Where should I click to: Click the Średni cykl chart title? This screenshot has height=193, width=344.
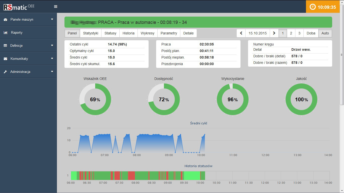(x=198, y=123)
